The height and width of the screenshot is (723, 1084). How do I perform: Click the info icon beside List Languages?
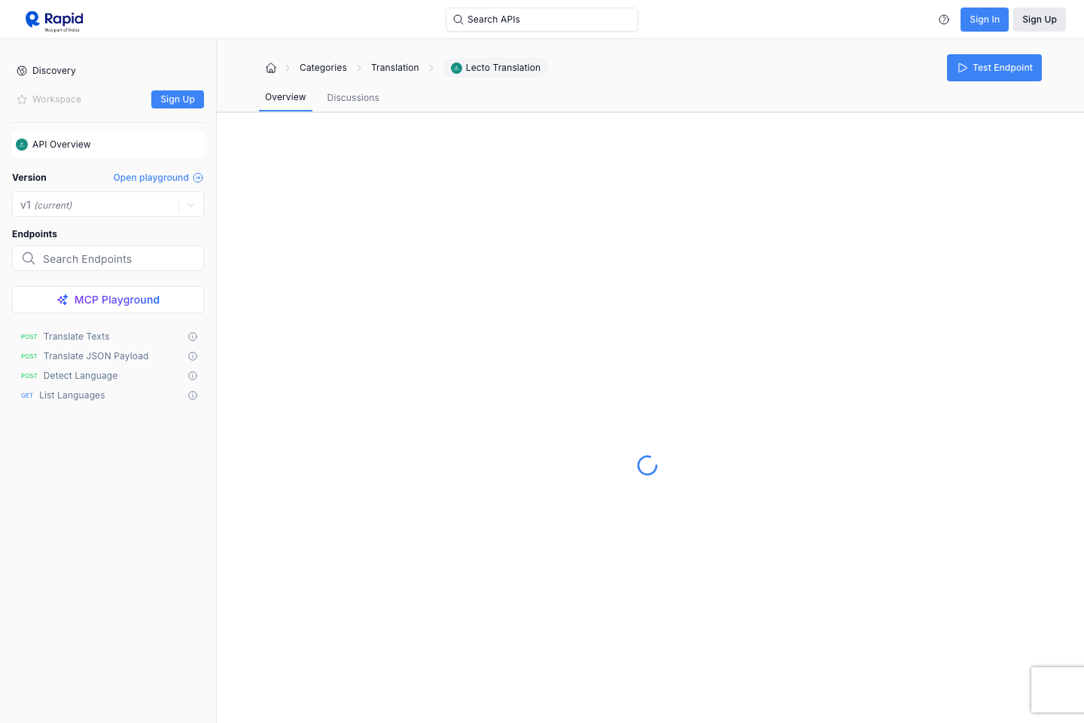click(x=192, y=395)
